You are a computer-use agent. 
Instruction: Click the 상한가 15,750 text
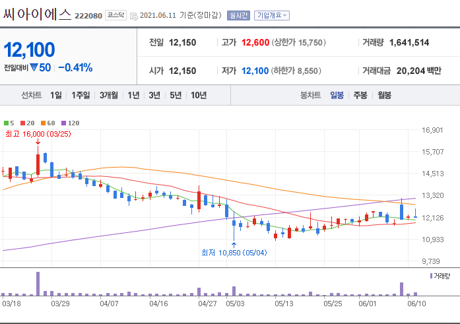(299, 42)
